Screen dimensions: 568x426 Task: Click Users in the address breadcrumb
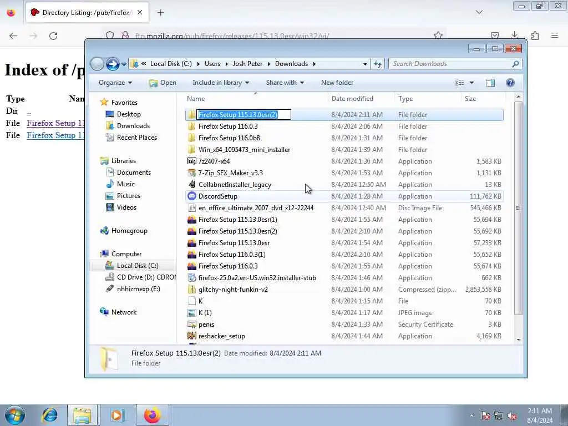click(x=212, y=64)
